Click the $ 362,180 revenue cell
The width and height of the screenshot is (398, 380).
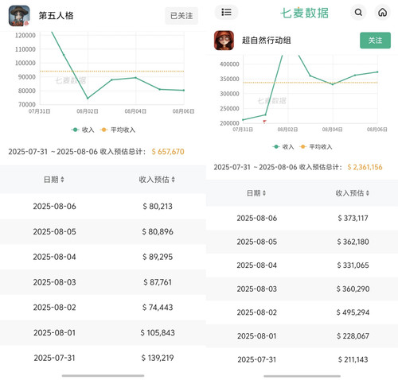pos(353,242)
